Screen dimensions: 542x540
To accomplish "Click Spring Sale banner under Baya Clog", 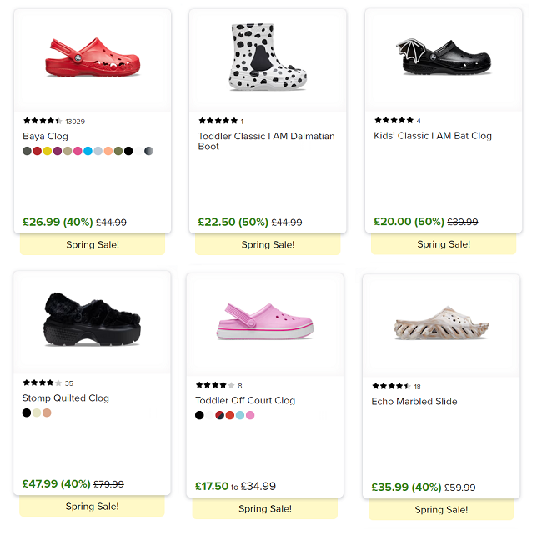I will (93, 244).
